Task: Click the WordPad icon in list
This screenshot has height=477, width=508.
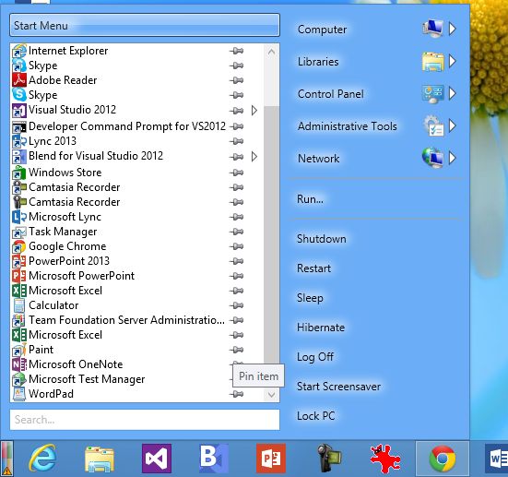Action: pos(19,394)
